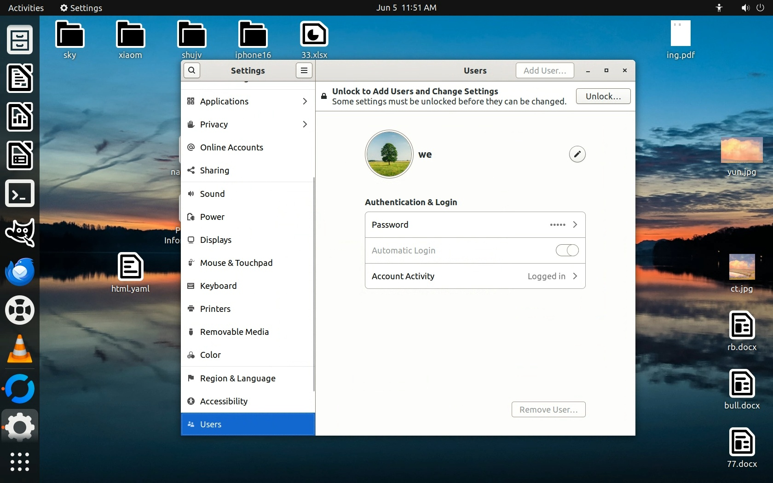Toggle the Automatic Login switch
The height and width of the screenshot is (483, 773).
567,250
